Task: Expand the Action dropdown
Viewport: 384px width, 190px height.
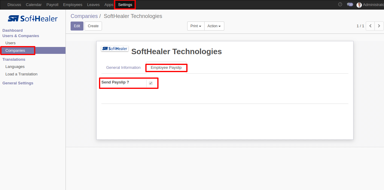Action: click(214, 26)
